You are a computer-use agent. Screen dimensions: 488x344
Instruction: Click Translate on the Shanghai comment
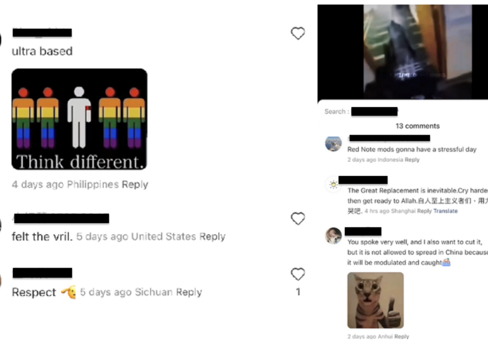[x=445, y=211]
